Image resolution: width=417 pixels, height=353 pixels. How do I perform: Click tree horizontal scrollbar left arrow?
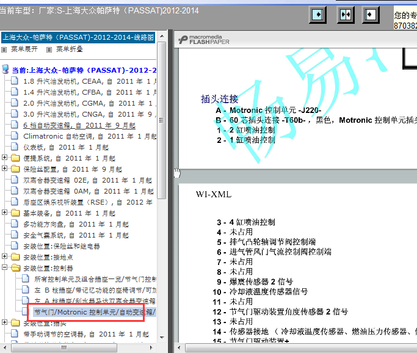coord(4,348)
